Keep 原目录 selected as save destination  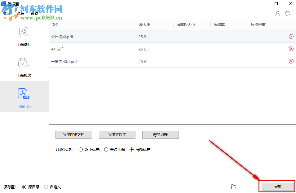(x=24, y=187)
